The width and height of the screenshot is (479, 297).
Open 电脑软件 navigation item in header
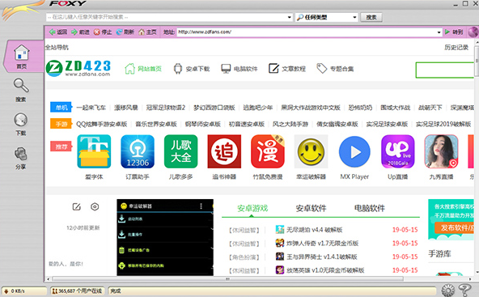[x=239, y=69]
